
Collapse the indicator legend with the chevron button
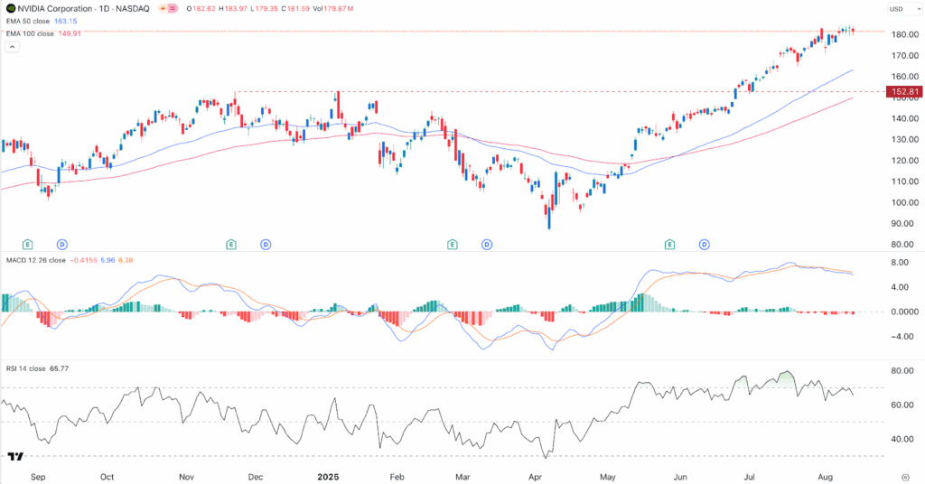12,47
